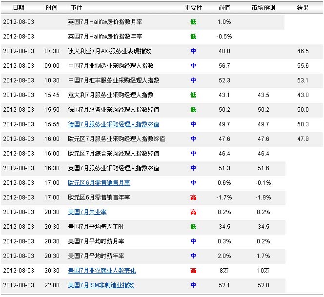Click previous value 52.1

click(224, 285)
